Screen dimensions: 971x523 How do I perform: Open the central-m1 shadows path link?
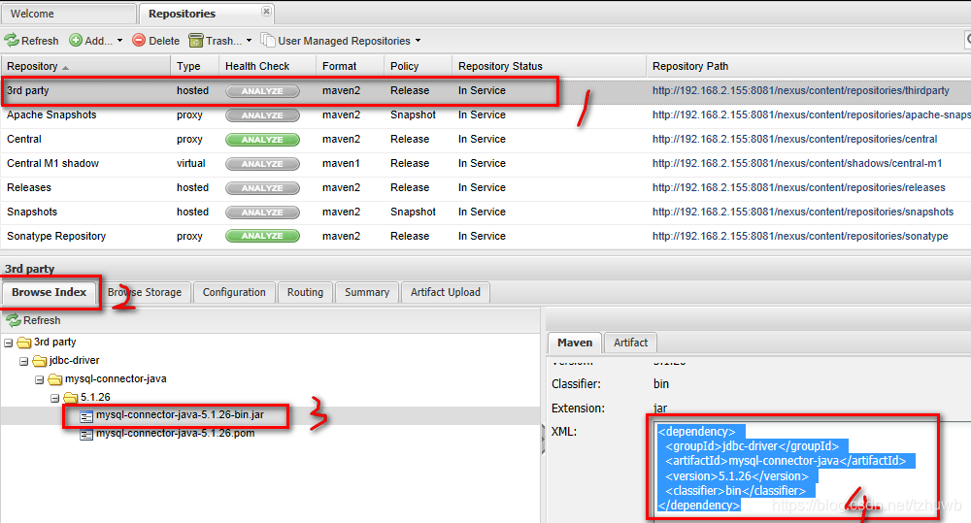click(797, 163)
